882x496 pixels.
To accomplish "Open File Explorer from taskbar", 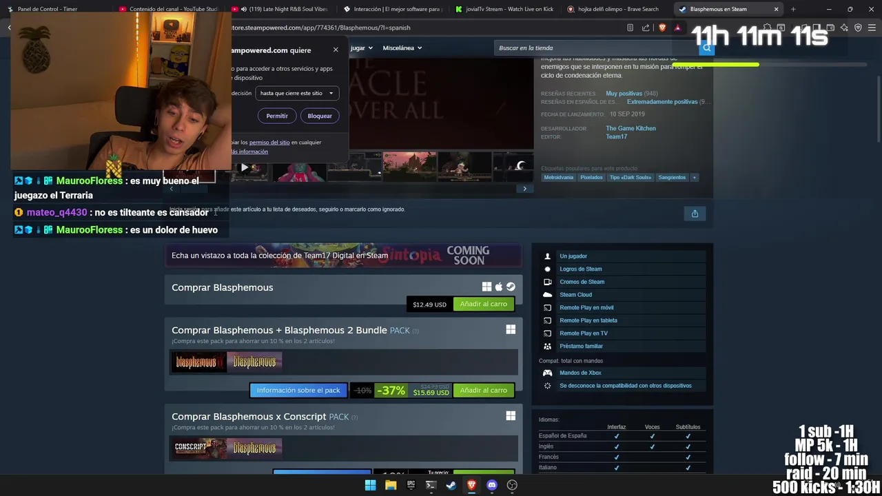I will (x=391, y=485).
